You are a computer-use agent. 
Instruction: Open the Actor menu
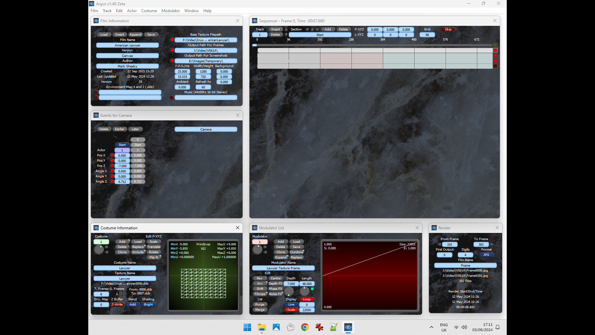coord(132,10)
